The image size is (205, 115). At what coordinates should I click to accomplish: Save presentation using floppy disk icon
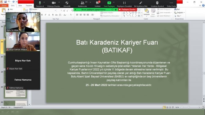click(6, 2)
